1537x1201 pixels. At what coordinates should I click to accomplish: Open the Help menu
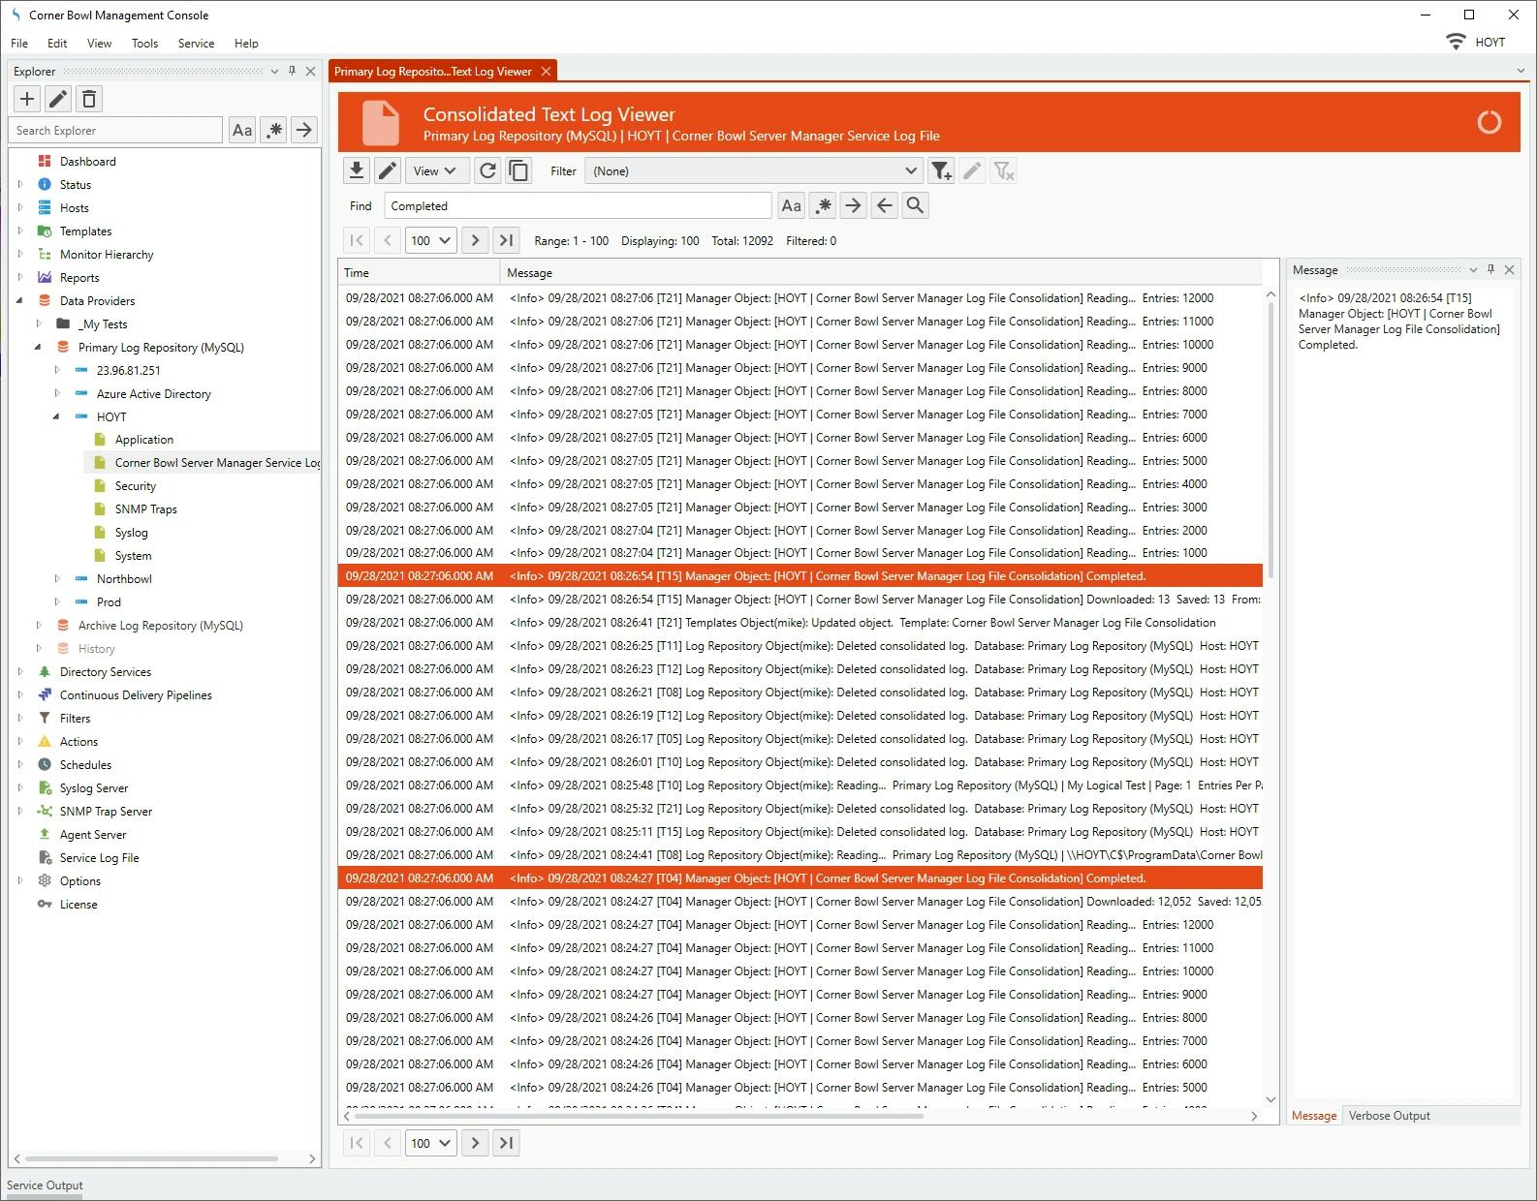pos(246,43)
